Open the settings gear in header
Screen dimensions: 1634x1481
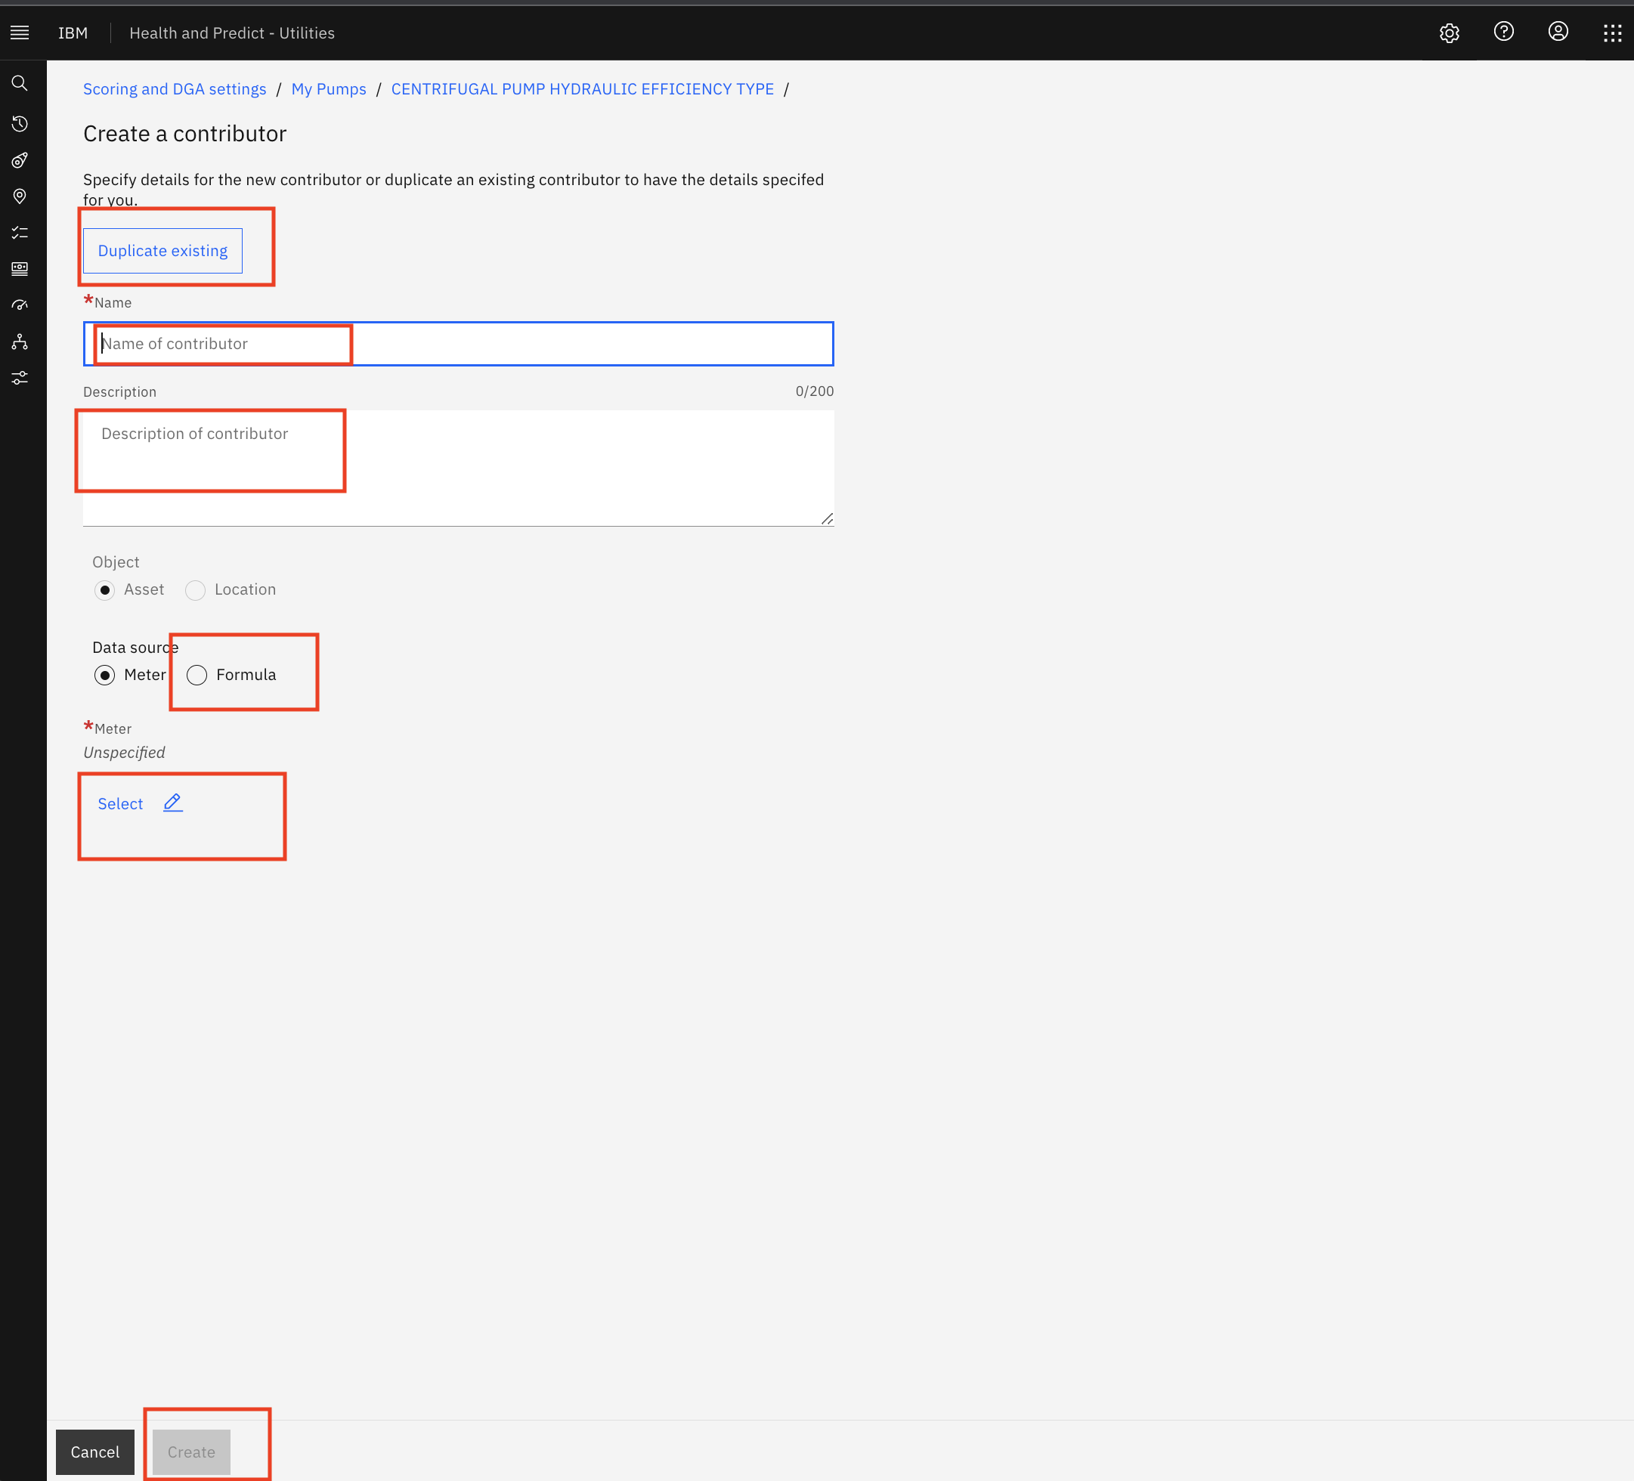(x=1449, y=32)
